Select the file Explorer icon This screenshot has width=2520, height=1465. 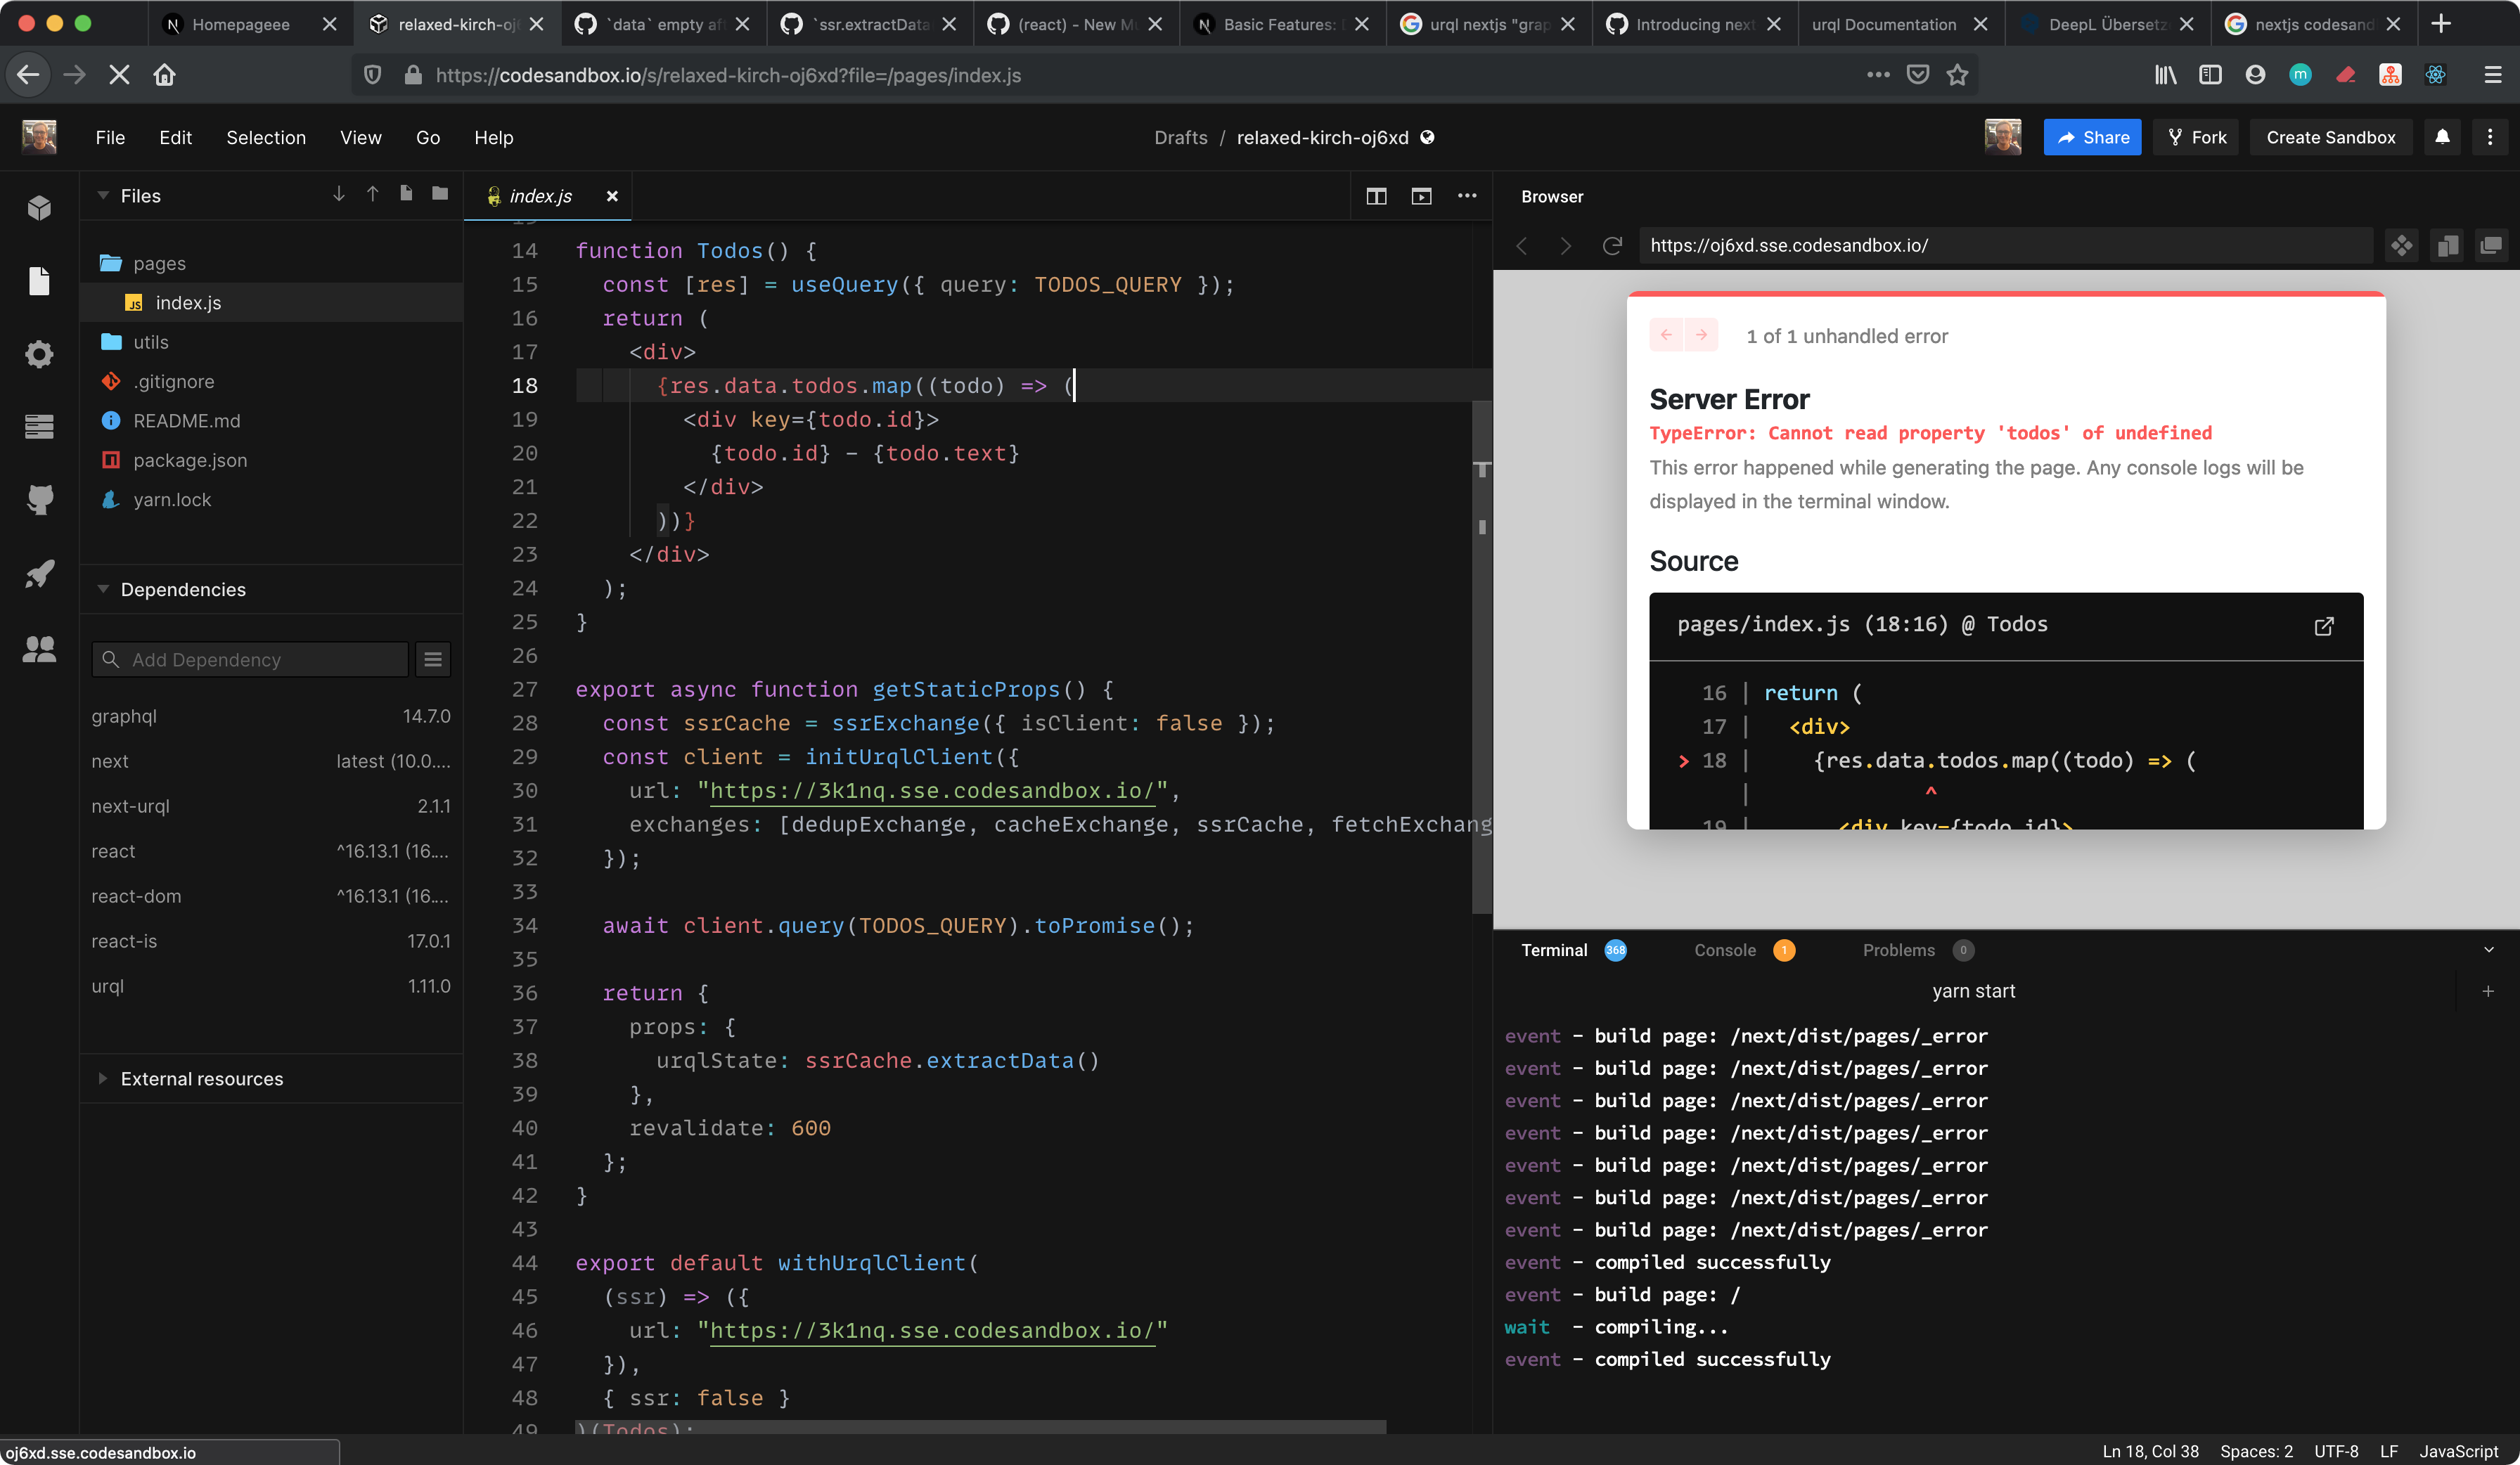40,281
